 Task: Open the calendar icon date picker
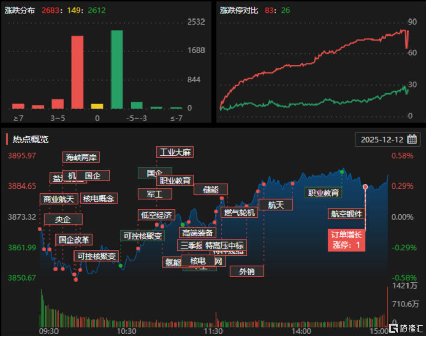pyautogui.click(x=412, y=139)
